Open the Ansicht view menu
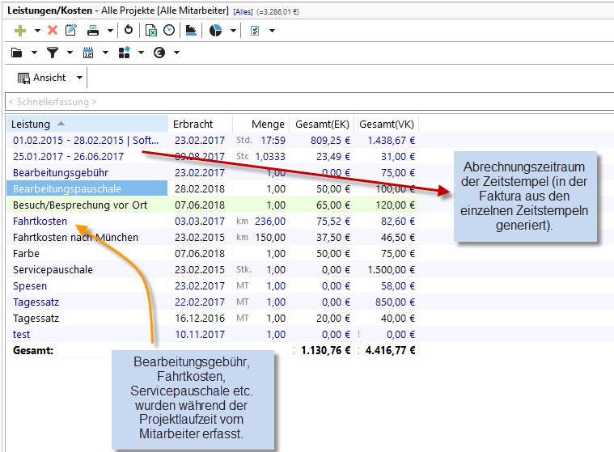Image resolution: width=614 pixels, height=452 pixels. (x=50, y=78)
